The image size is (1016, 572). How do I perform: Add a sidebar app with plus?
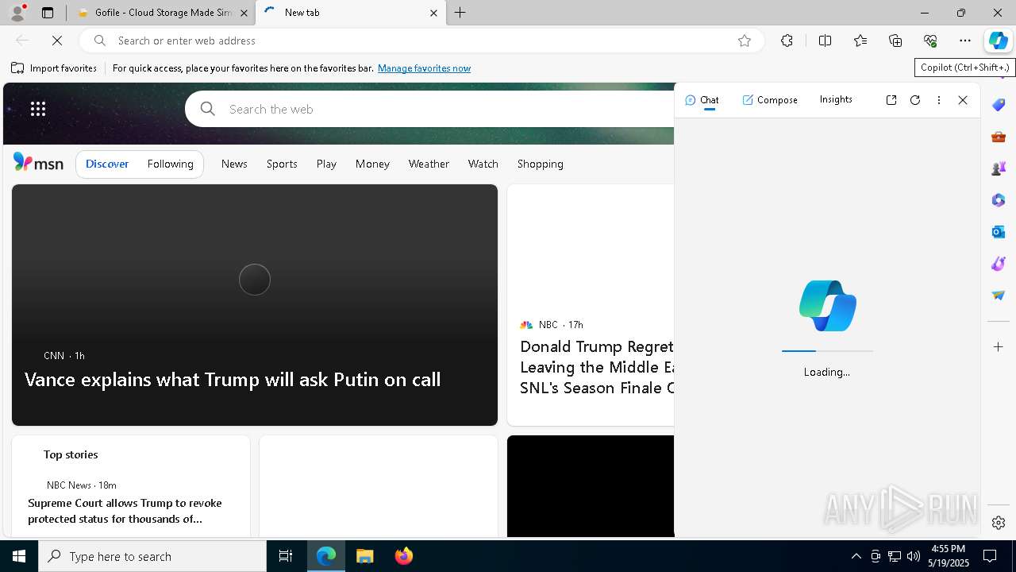click(x=999, y=347)
